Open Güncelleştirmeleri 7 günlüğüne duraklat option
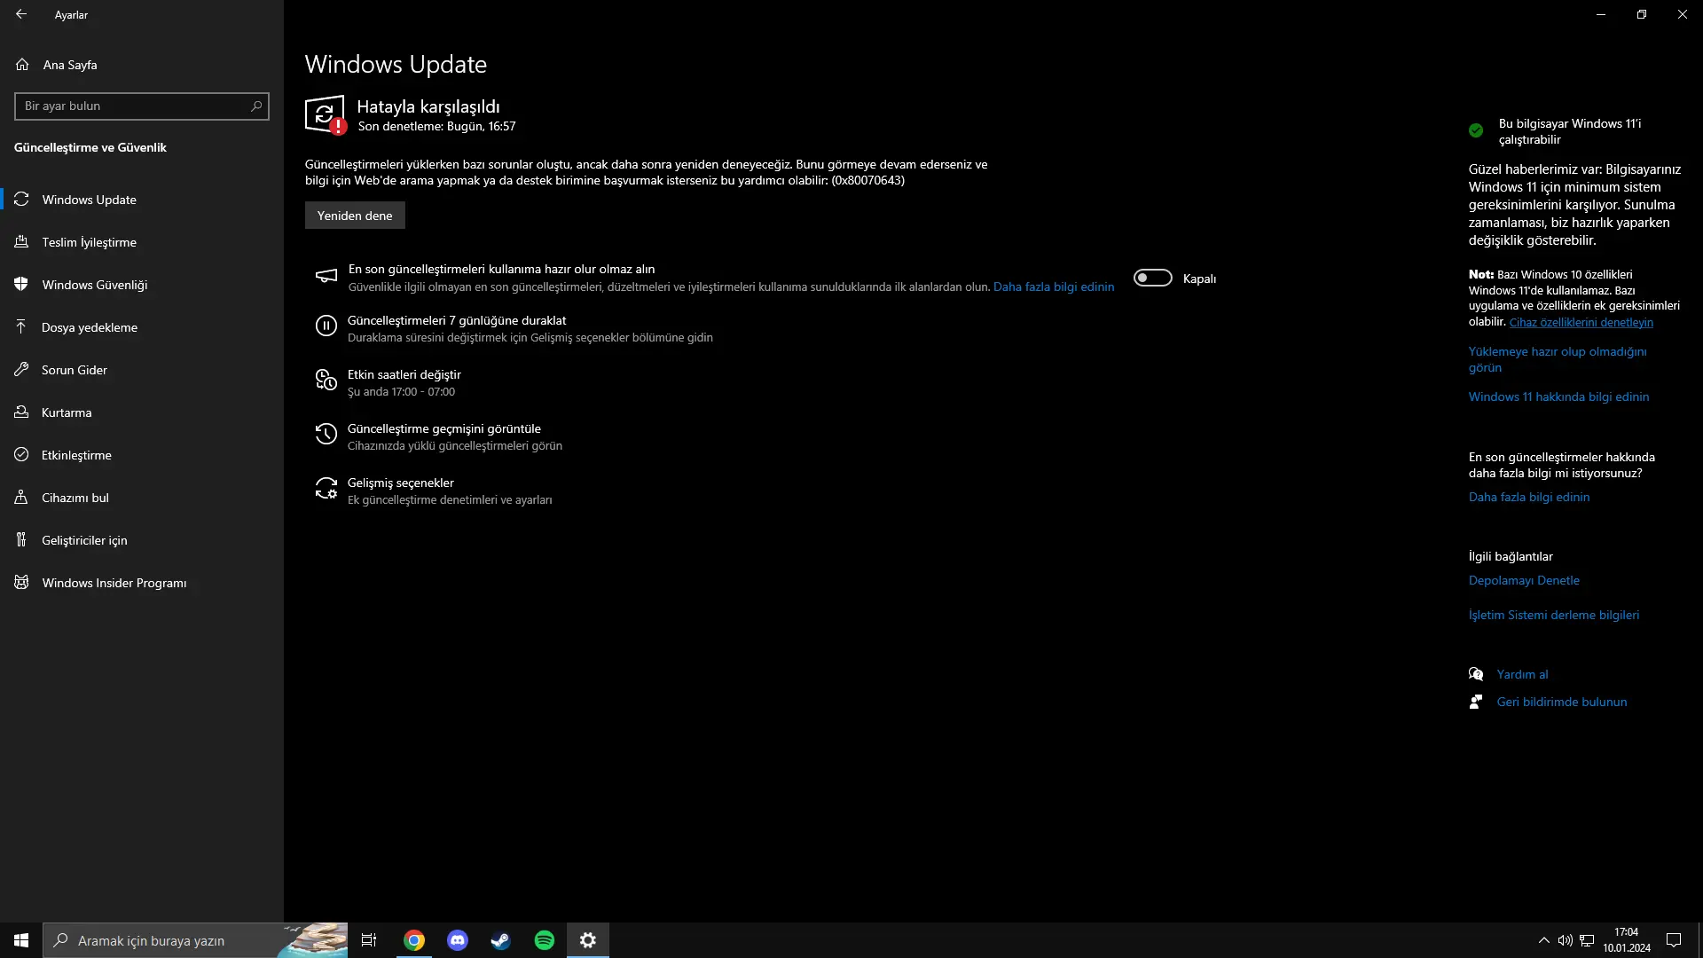 coord(530,328)
